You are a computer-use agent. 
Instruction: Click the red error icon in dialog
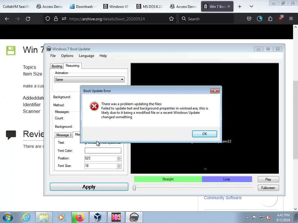click(x=94, y=106)
